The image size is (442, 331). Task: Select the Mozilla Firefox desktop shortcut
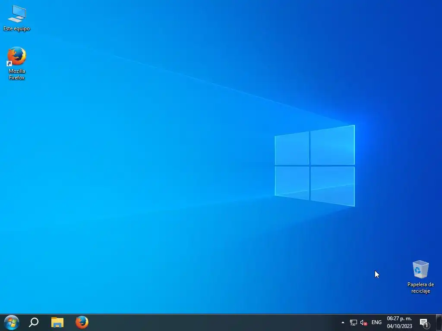pos(17,63)
